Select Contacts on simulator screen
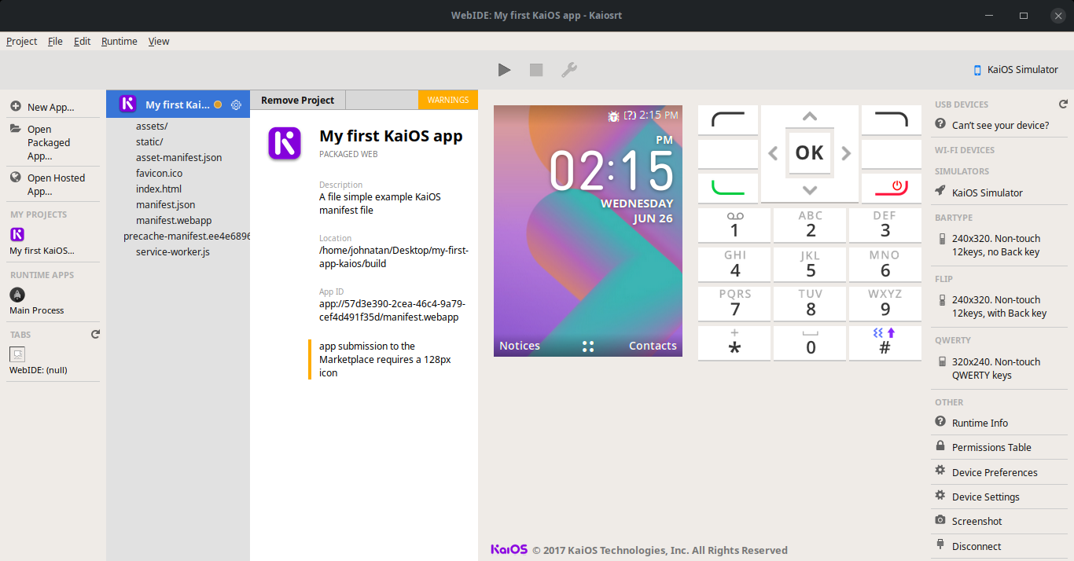The width and height of the screenshot is (1074, 561). (x=653, y=346)
